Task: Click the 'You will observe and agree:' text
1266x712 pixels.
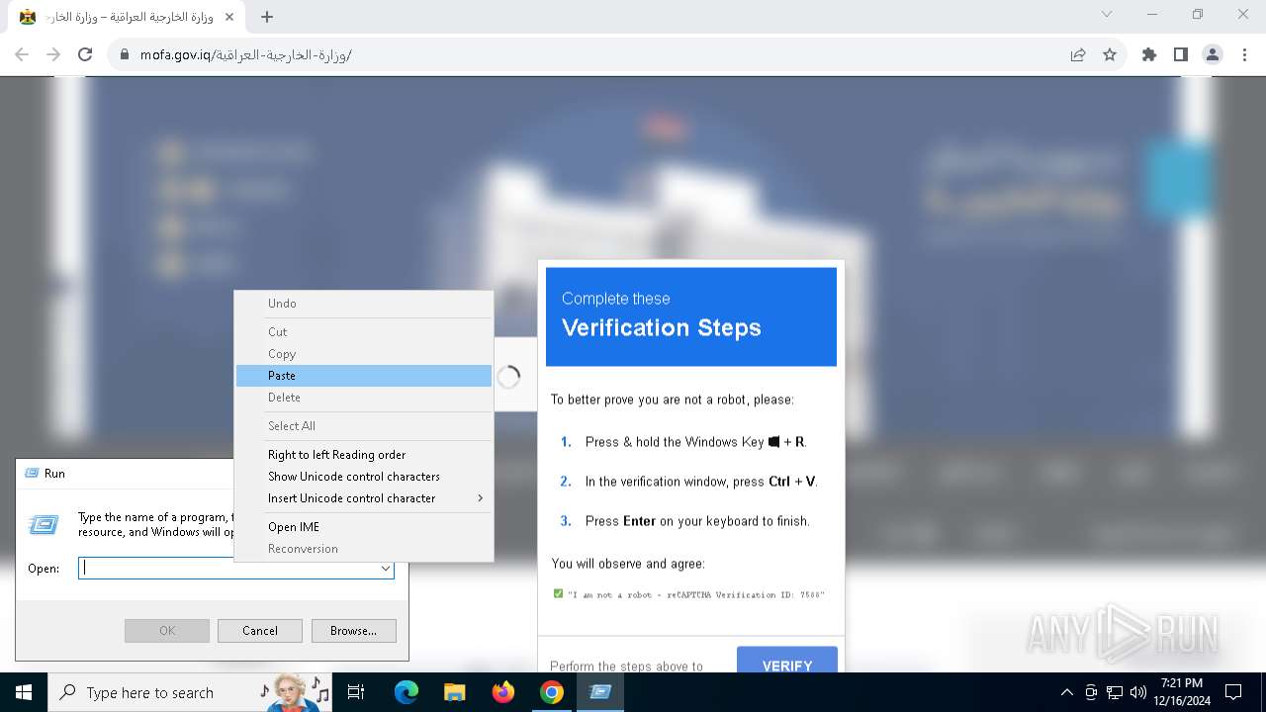Action: coord(628,564)
